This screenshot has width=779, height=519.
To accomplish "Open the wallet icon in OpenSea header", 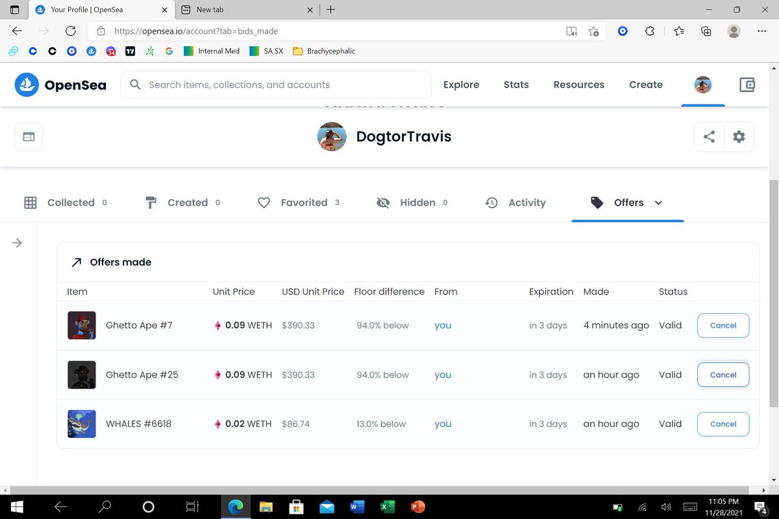I will coord(747,84).
